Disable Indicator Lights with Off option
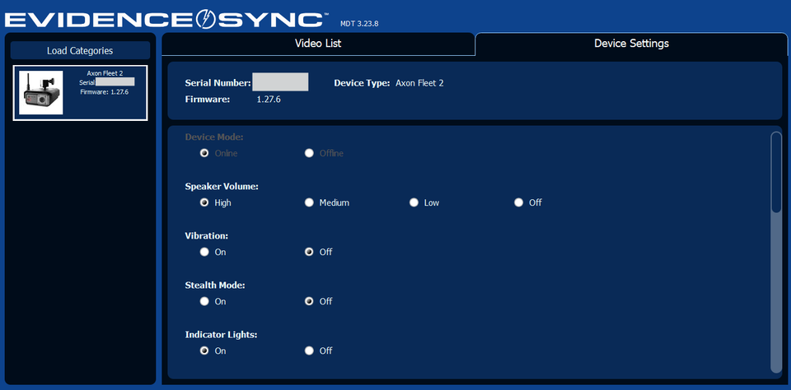 click(x=310, y=351)
